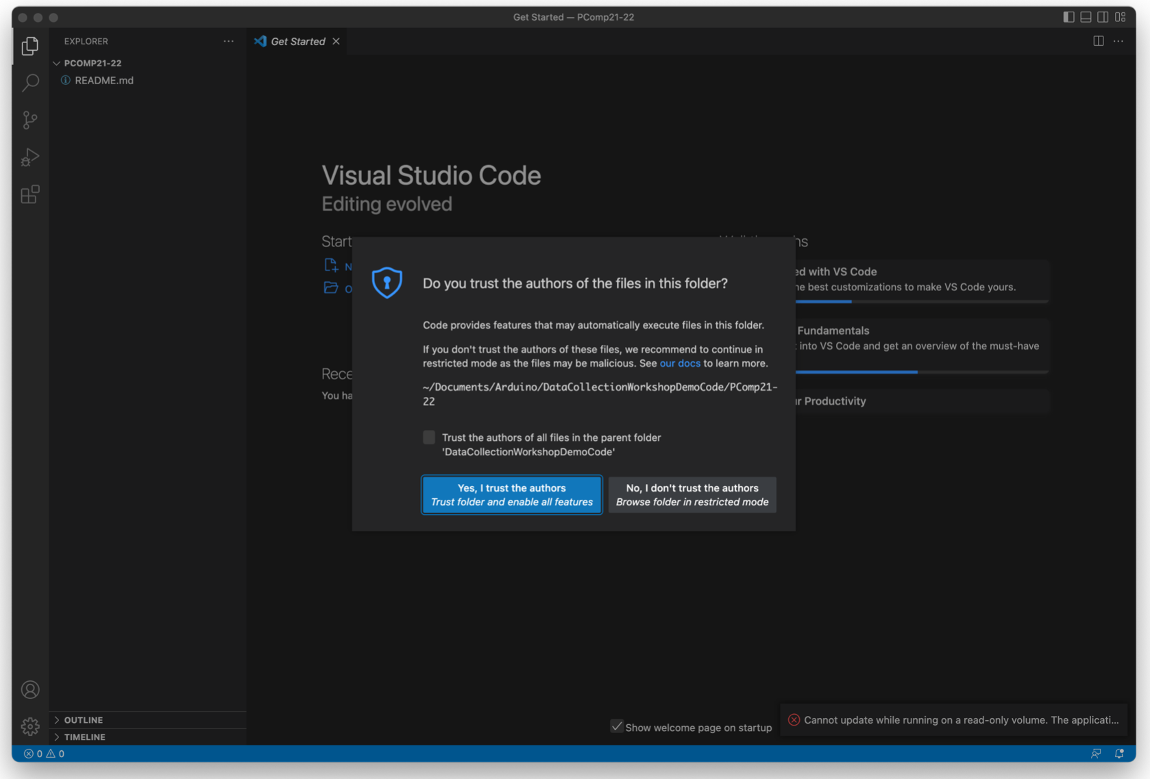
Task: Click No, I don't trust the authors
Action: tap(692, 494)
